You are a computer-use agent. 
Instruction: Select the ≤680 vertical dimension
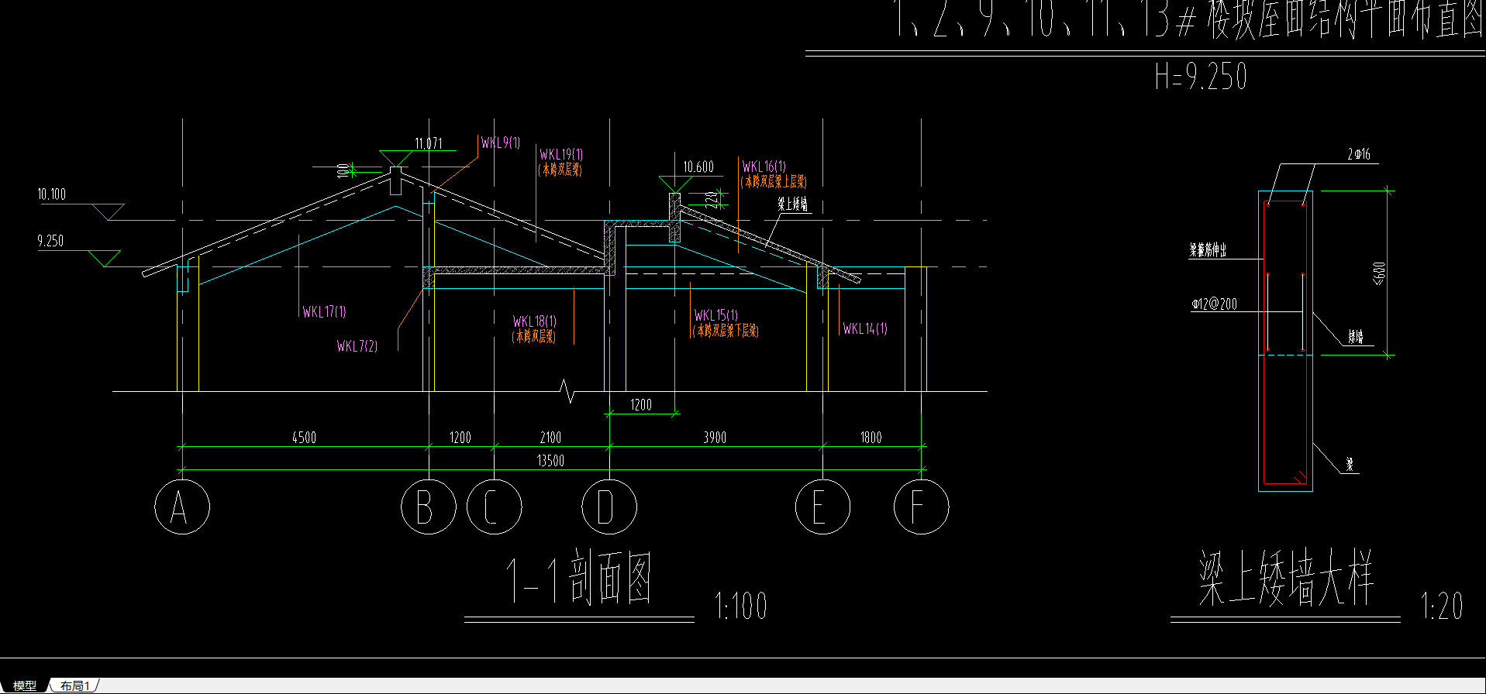tap(1379, 273)
